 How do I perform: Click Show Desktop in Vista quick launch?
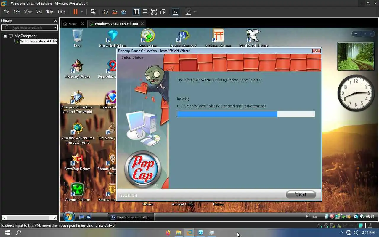click(82, 217)
